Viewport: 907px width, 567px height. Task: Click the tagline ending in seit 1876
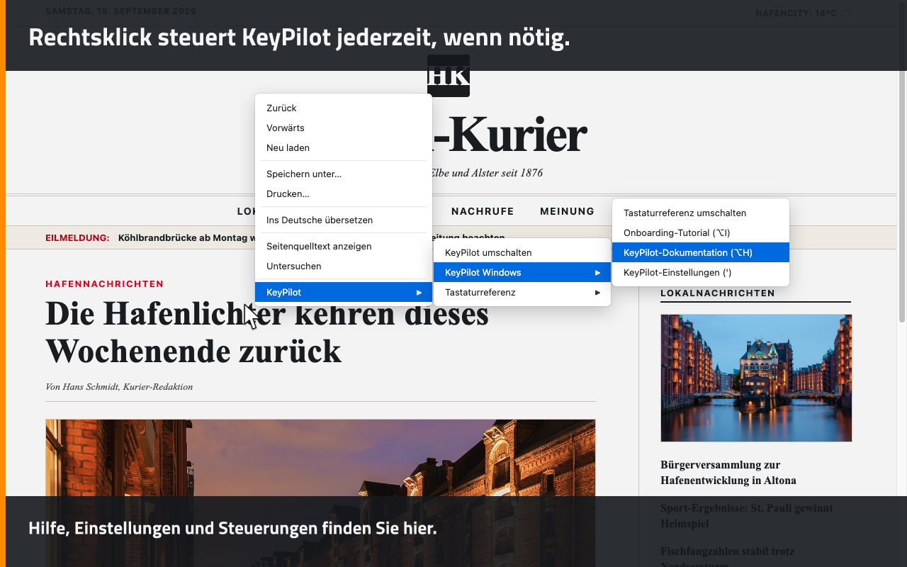click(485, 173)
